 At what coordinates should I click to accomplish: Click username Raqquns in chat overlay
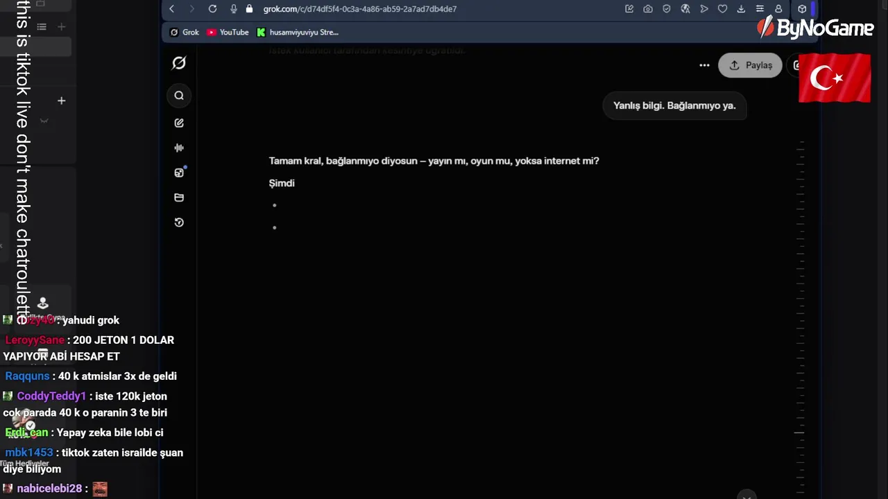click(x=28, y=376)
